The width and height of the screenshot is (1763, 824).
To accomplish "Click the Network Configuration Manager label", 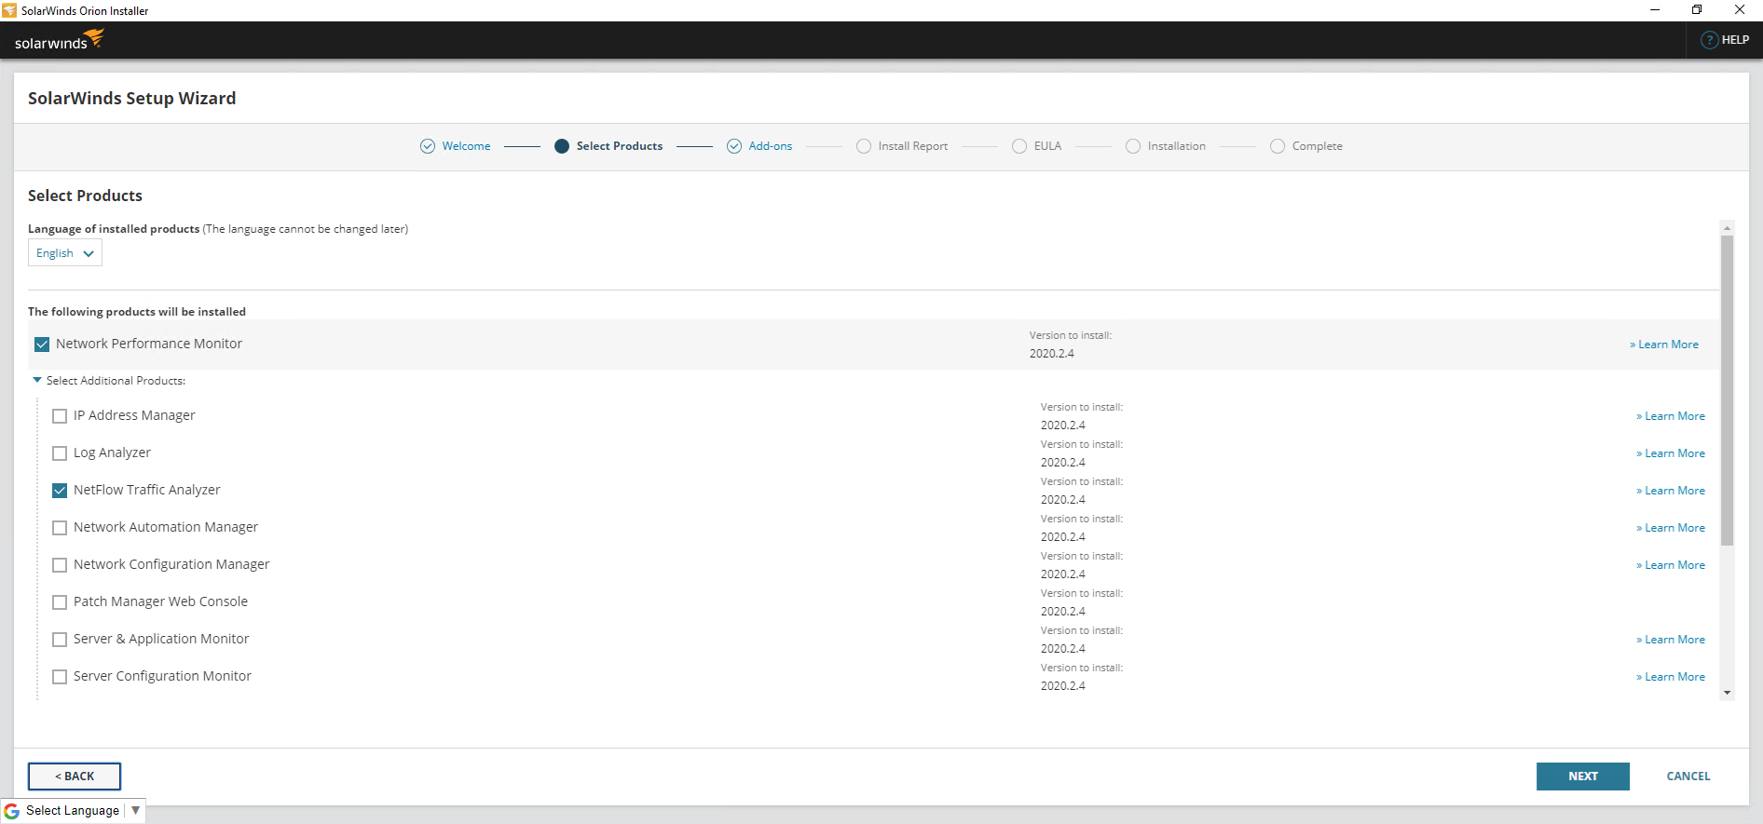I will tap(171, 564).
